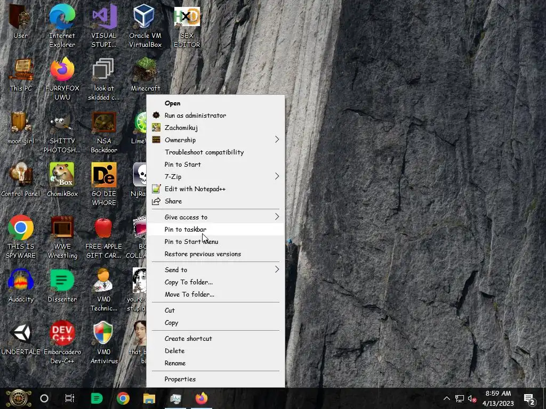Choose Create shortcut

point(215,338)
